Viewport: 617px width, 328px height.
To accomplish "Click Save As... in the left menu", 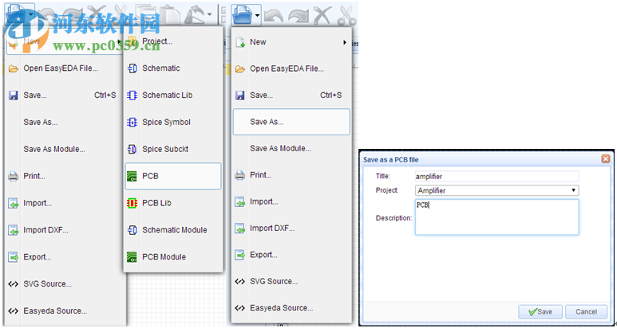I will (x=65, y=123).
